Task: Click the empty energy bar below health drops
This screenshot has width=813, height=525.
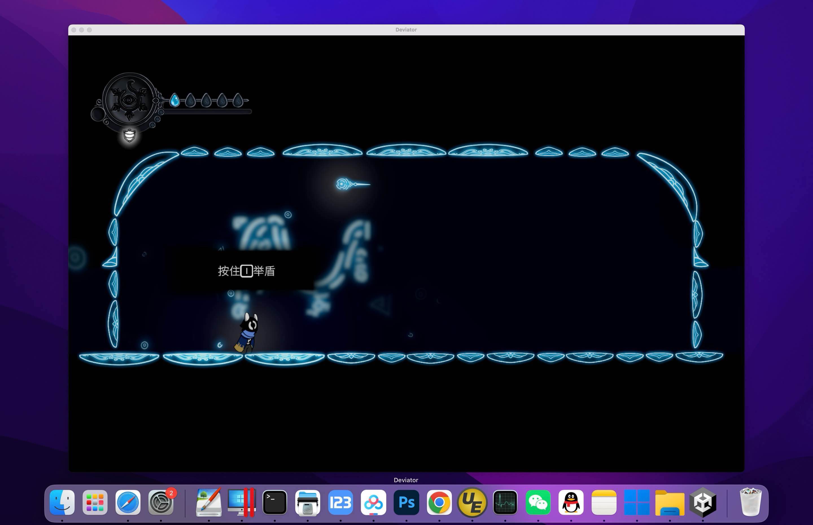Action: 207,111
